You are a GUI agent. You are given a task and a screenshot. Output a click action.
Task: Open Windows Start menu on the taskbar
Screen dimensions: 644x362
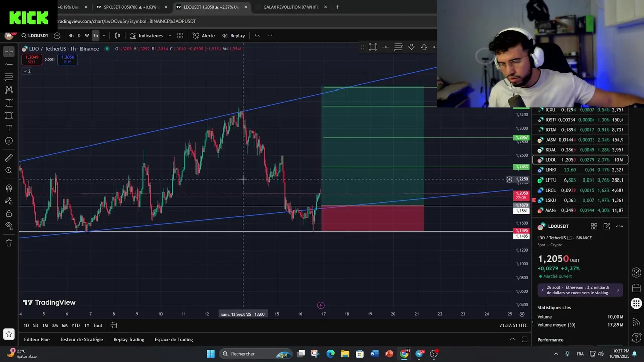tap(211, 354)
